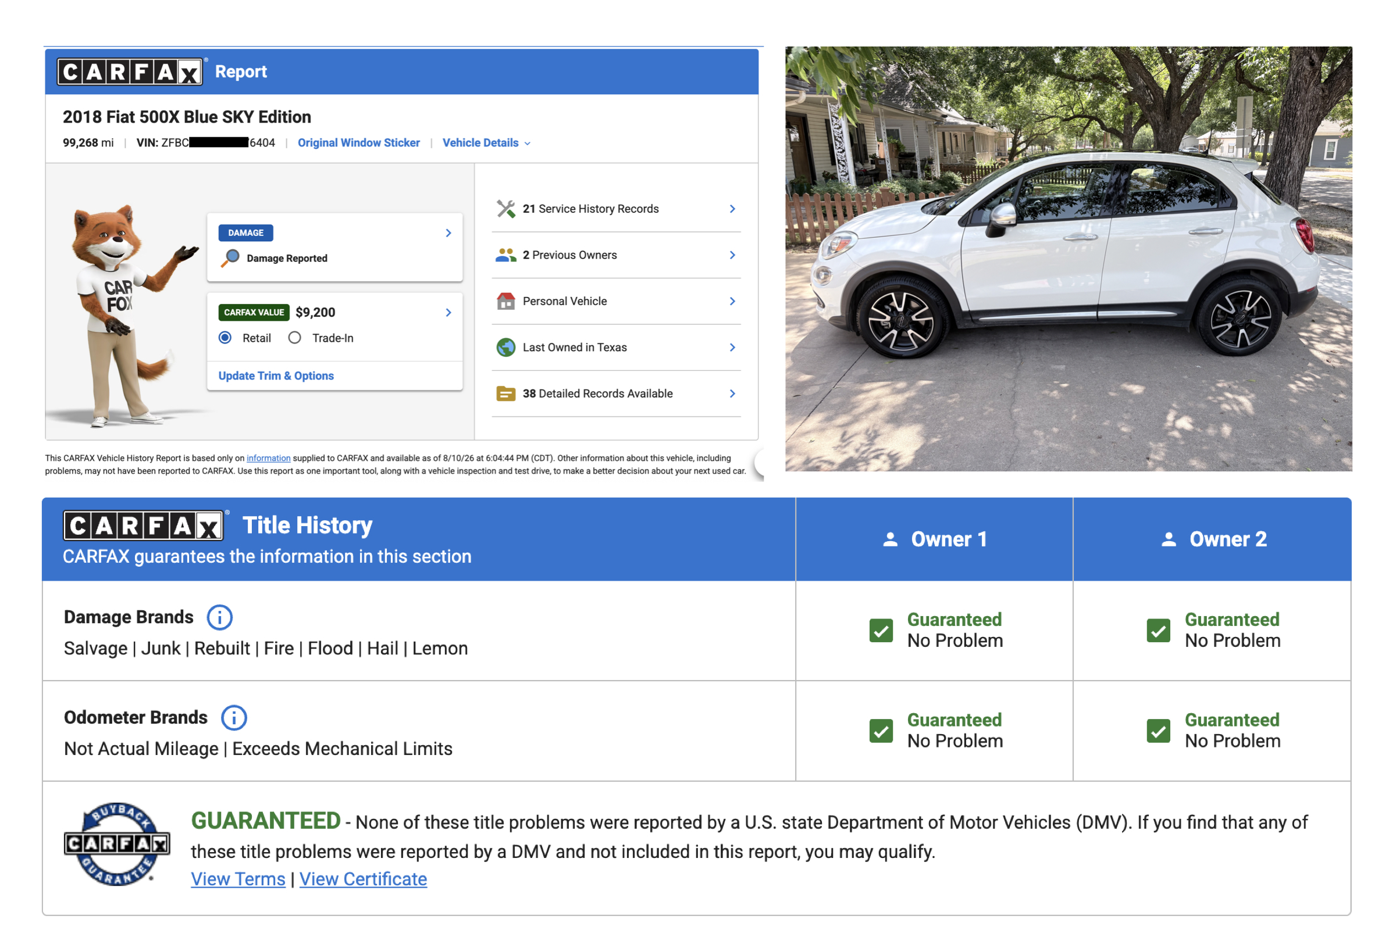Open CARFAX Value chevron arrow
The height and width of the screenshot is (930, 1396).
click(448, 313)
